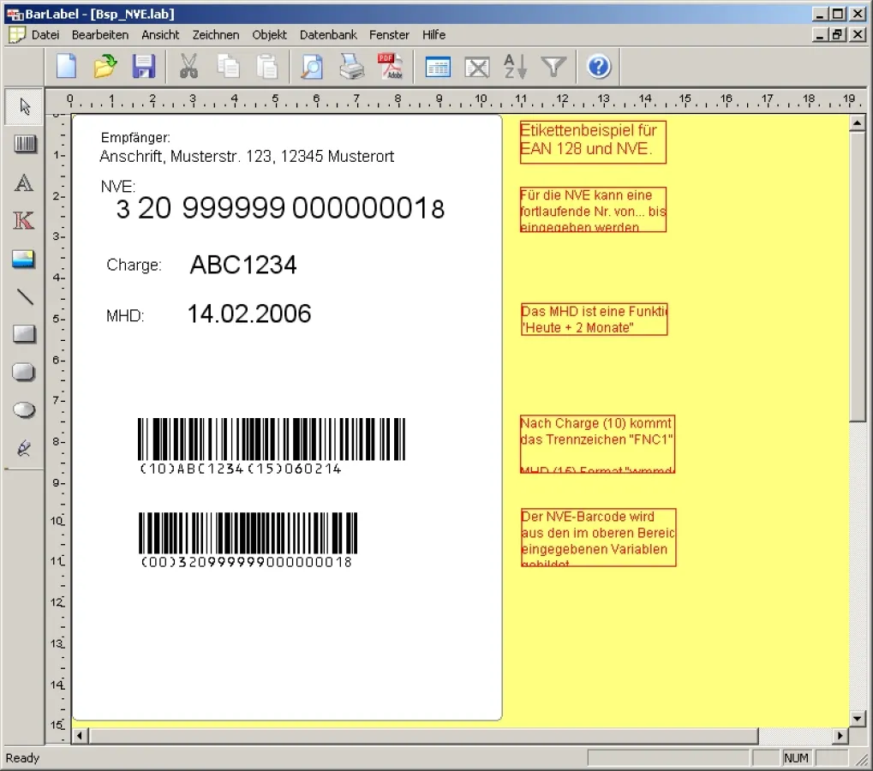Open print preview with the magnifier icon
This screenshot has width=873, height=771.
point(312,66)
